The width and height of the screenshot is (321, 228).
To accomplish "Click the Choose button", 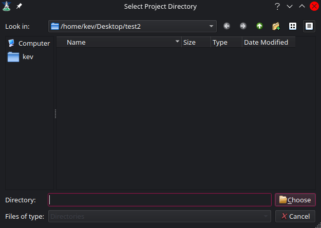I will (x=295, y=200).
